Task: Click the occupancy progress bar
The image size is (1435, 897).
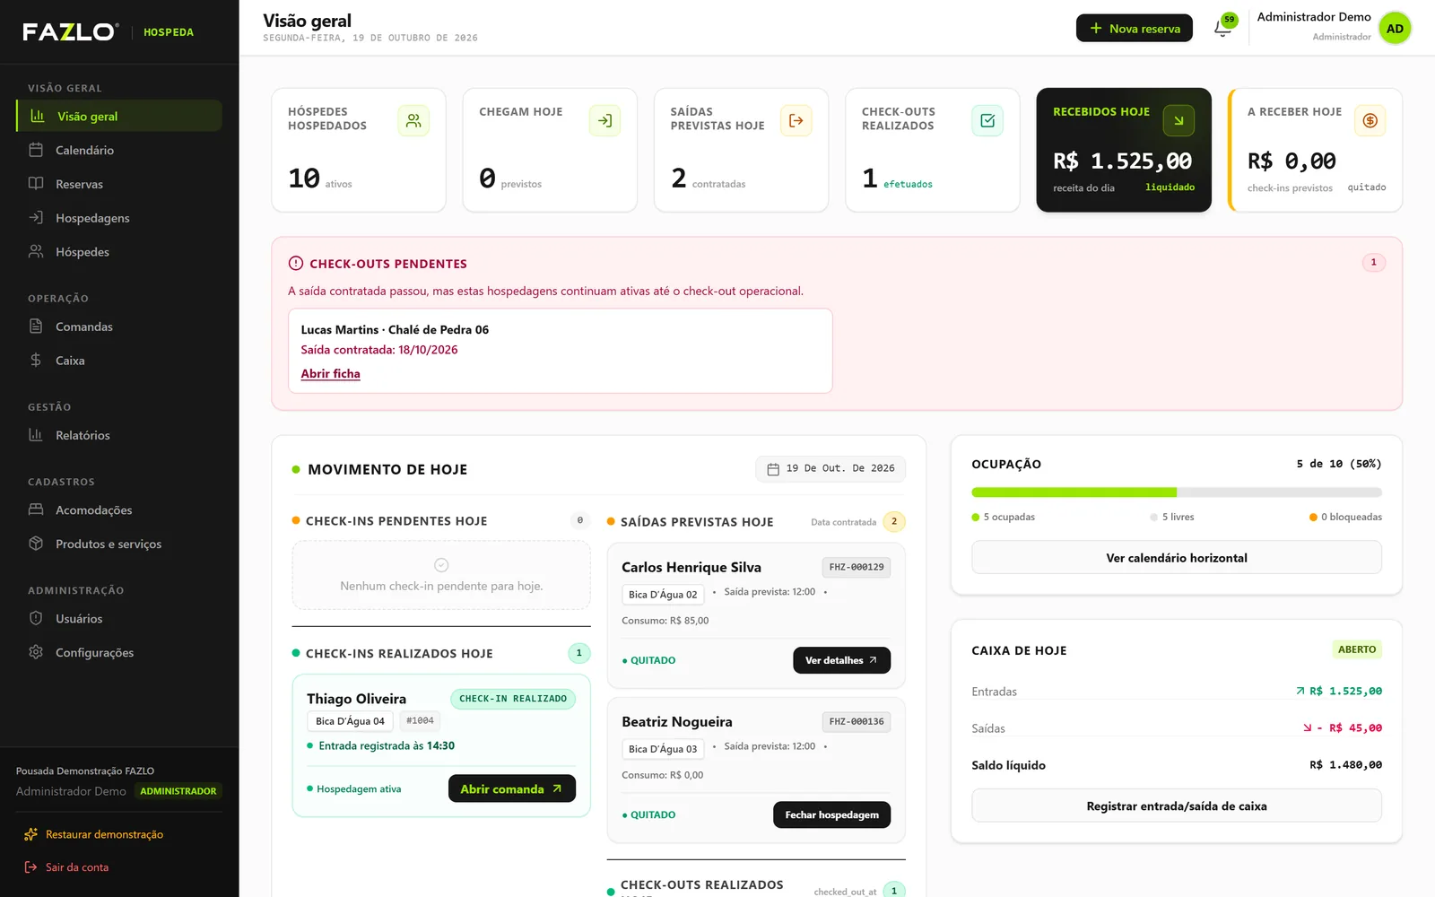Action: (x=1177, y=492)
